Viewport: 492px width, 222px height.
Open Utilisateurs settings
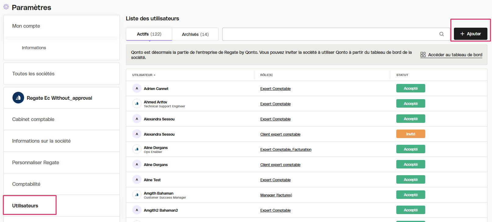62,206
